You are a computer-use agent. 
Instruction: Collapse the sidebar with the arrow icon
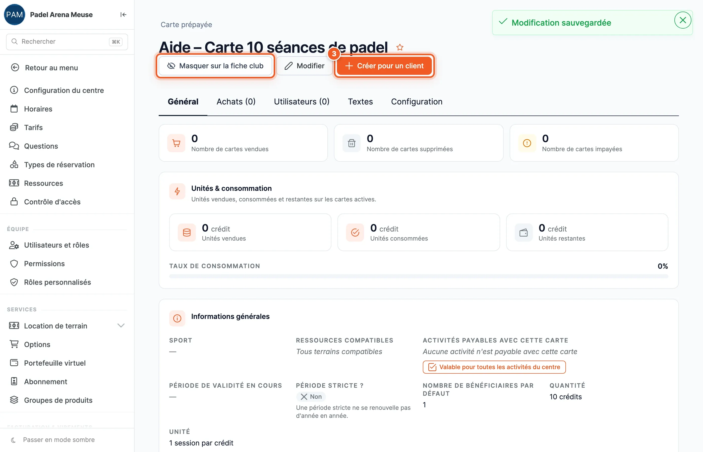click(x=123, y=15)
